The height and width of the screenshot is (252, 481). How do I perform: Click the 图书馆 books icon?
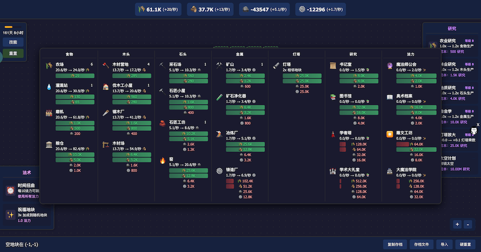[333, 98]
